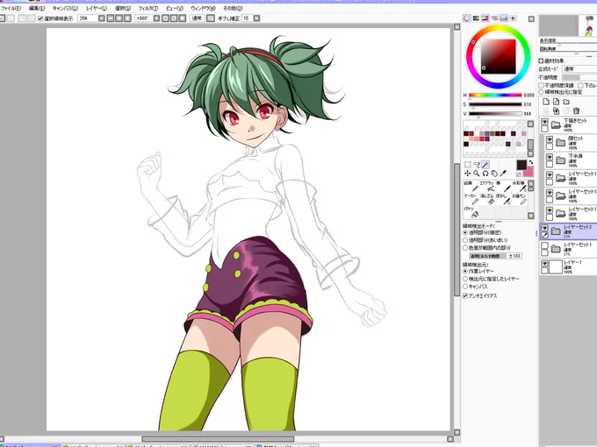Hide the レイヤー1 layer
597x447 pixels.
pos(544,264)
